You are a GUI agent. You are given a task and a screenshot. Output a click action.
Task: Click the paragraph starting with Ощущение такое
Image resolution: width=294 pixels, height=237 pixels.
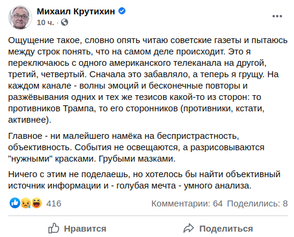point(148,80)
